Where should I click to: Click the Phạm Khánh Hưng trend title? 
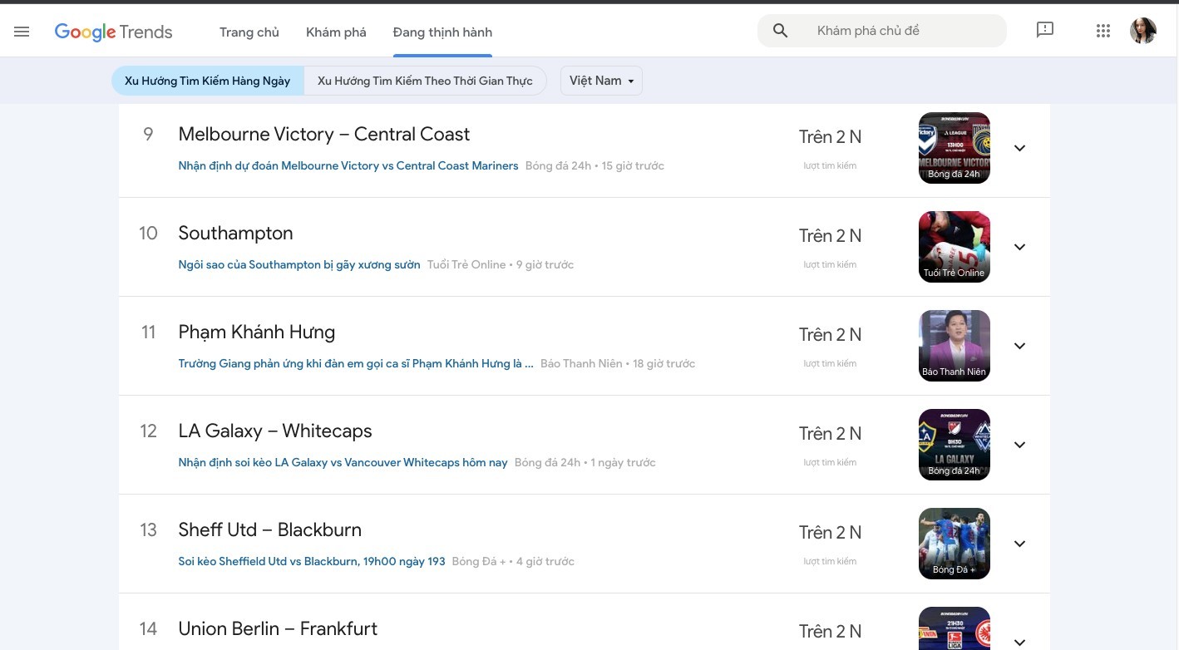[x=257, y=332]
